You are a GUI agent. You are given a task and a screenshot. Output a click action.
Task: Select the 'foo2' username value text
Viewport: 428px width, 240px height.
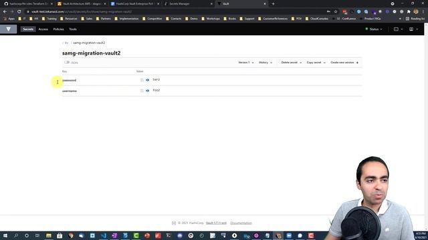156,90
